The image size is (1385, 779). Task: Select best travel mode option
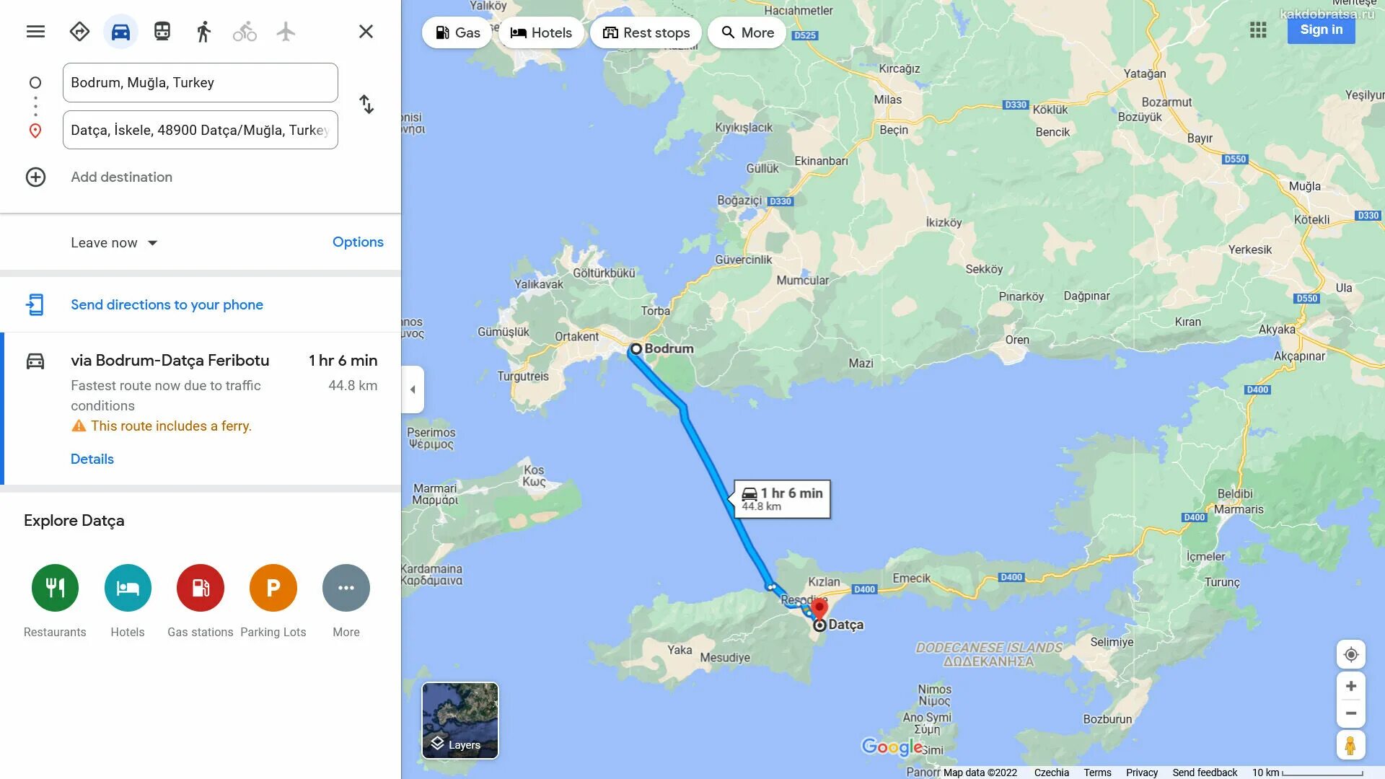[79, 32]
